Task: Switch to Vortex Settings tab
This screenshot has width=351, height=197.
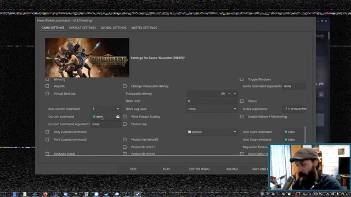Action: (144, 28)
